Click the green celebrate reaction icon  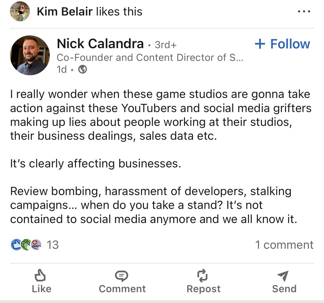pyautogui.click(x=26, y=245)
